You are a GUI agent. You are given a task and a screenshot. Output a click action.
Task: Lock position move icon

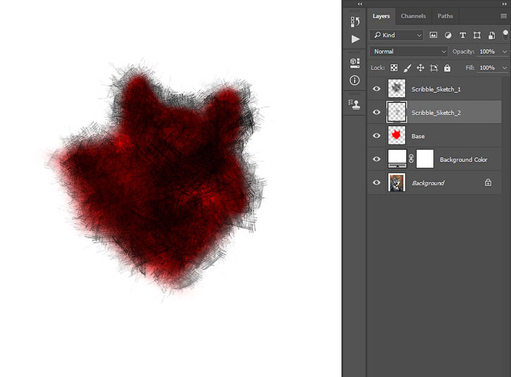(420, 68)
